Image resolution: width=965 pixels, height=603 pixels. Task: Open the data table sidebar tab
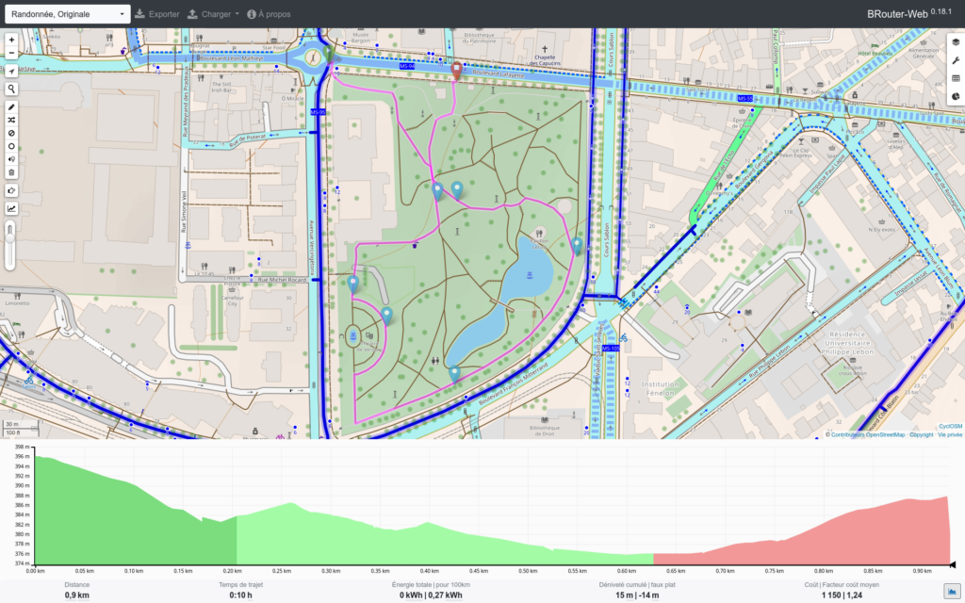[x=956, y=78]
